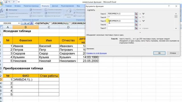Click into the Текст6 argument field

click(x=121, y=25)
